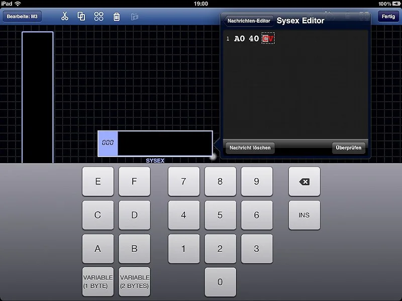Select the 40 byte in message
Image resolution: width=402 pixels, height=301 pixels.
254,39
